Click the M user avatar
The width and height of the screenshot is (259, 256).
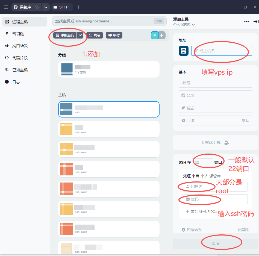(x=155, y=35)
